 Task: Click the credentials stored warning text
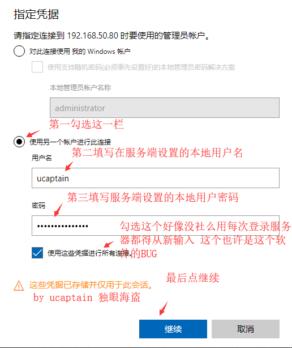coord(91,285)
